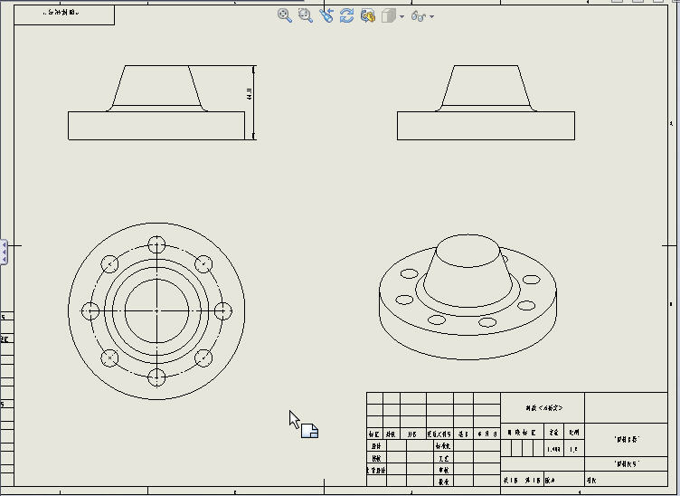Screen dimensions: 680x496
Task: Click the 3D Drawing View icon
Action: click(367, 15)
